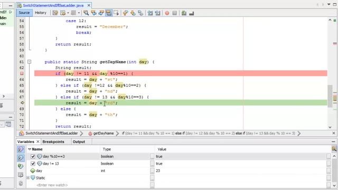338x190 pixels.
Task: Click Find Previous Occurrence icon
Action: [x=93, y=13]
